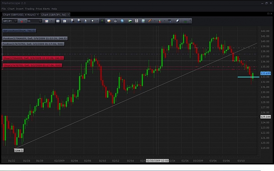Image resolution: width=274 pixels, height=171 pixels.
Task: Expand the arrow after the scroll icon
Action: click(97, 21)
